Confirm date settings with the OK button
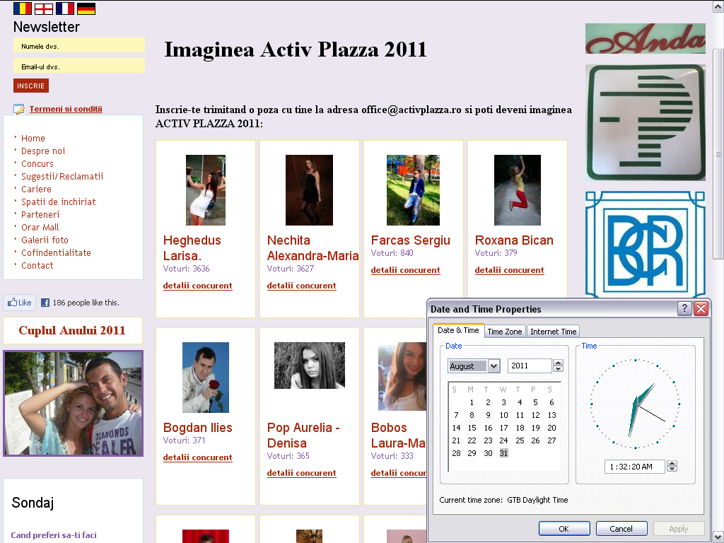 tap(564, 528)
